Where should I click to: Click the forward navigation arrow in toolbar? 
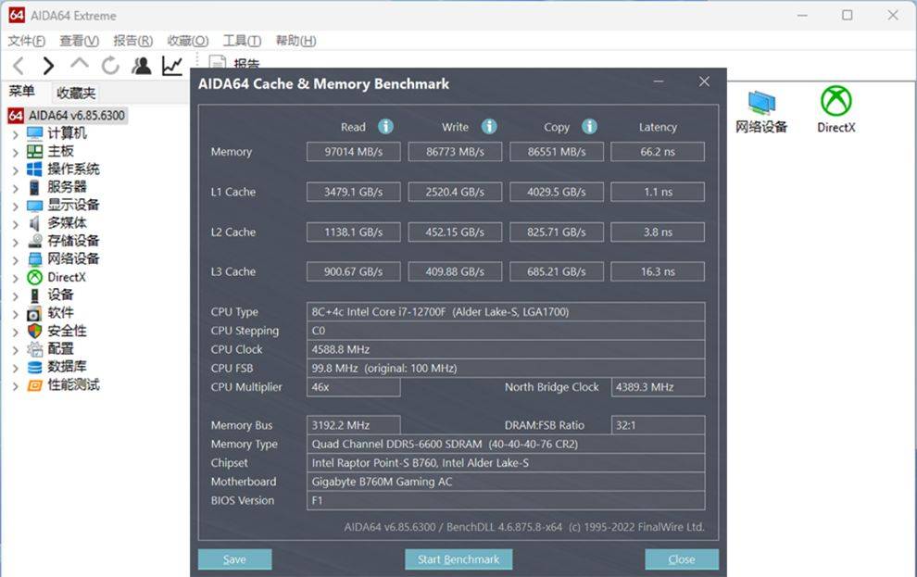[x=48, y=66]
